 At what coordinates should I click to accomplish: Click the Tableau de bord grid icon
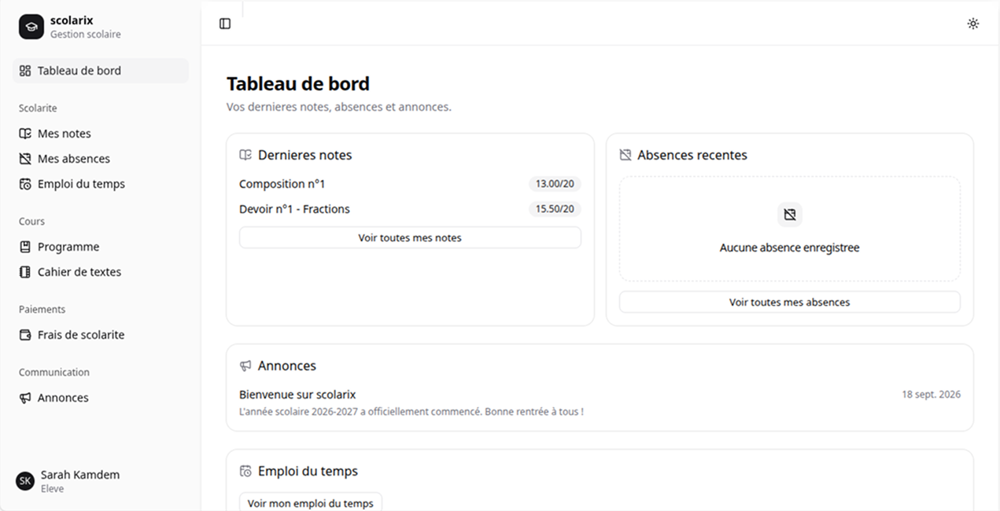click(25, 71)
